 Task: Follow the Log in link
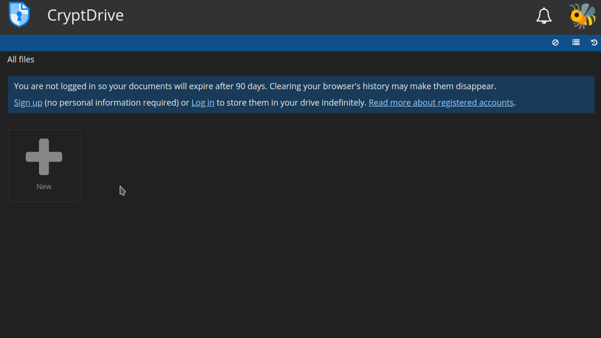click(x=203, y=103)
